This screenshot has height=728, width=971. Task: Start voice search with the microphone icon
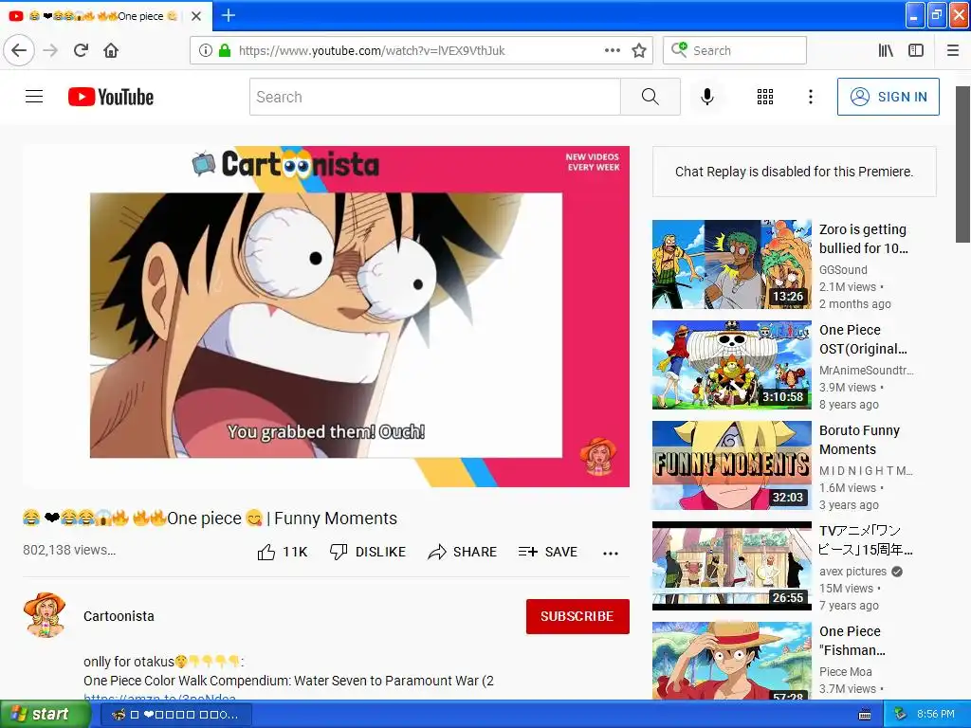coord(707,97)
